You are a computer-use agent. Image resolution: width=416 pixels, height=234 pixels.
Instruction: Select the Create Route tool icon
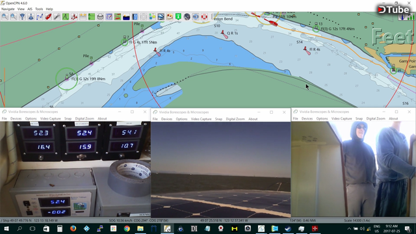click(x=40, y=17)
